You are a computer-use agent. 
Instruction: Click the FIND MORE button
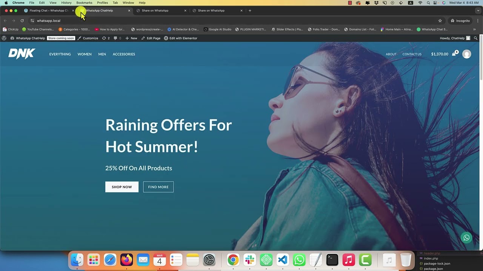(158, 187)
